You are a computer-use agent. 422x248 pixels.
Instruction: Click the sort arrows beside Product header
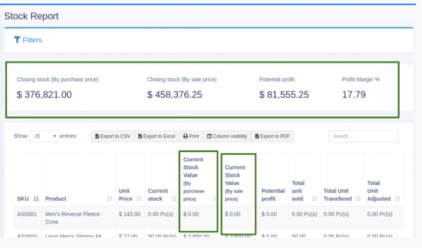click(x=109, y=199)
